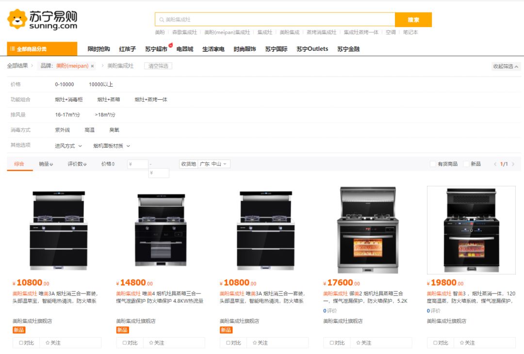This screenshot has width=524, height=354.
Task: Open the 全部商品分类 category menu
Action: click(42, 49)
